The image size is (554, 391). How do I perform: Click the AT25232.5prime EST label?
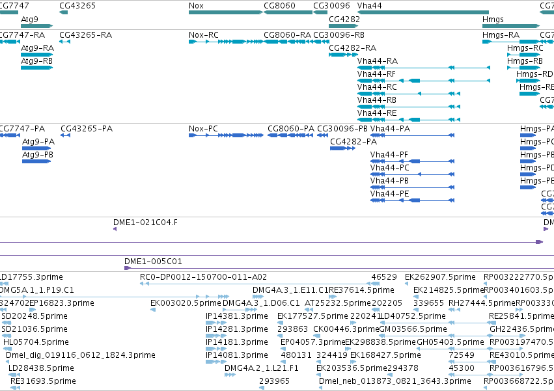[338, 303]
